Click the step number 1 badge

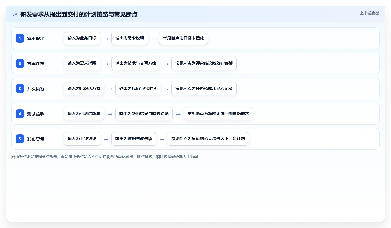coord(20,38)
